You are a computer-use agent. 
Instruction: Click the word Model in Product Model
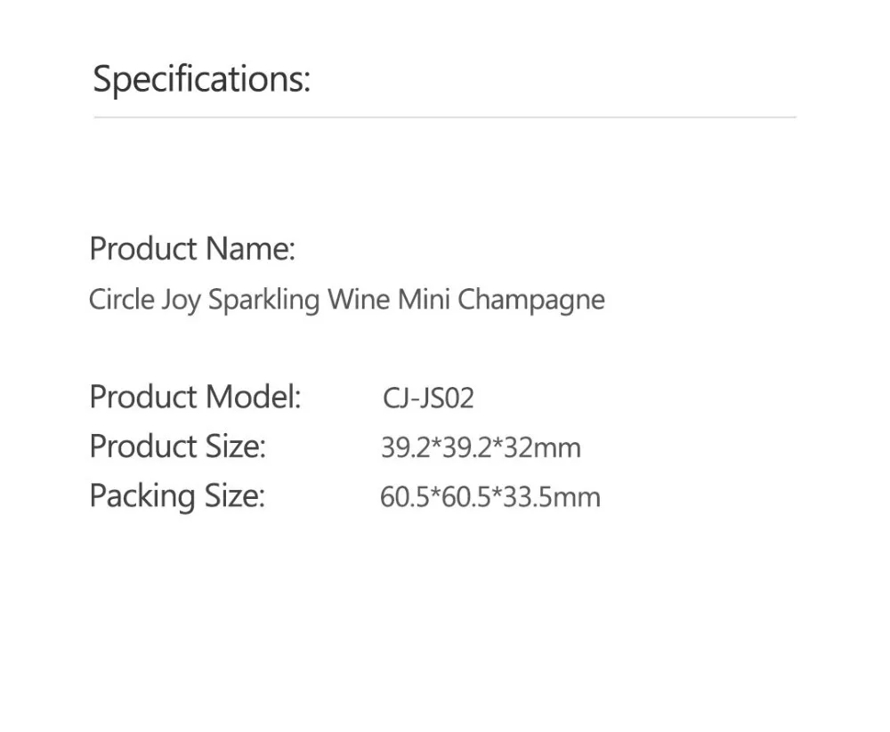(x=253, y=396)
